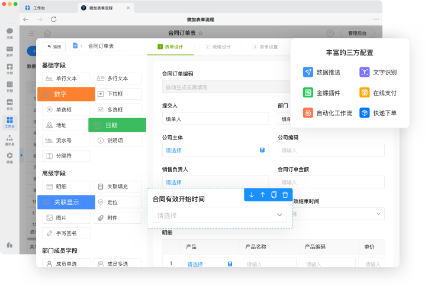Open 产品 请选择 selector in row 1
The width and height of the screenshot is (428, 287).
click(209, 264)
